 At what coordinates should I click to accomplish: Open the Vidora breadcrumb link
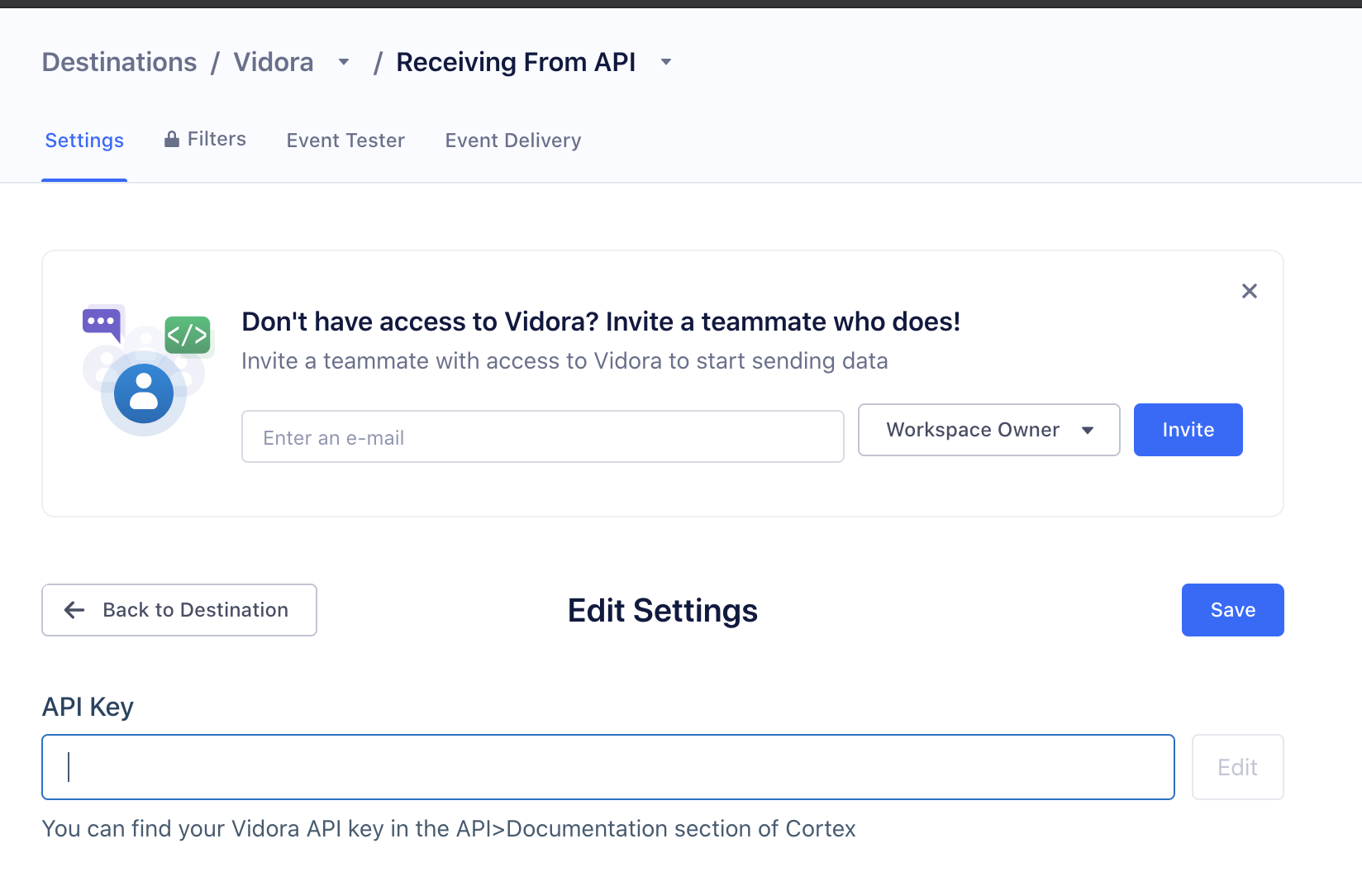(x=274, y=62)
